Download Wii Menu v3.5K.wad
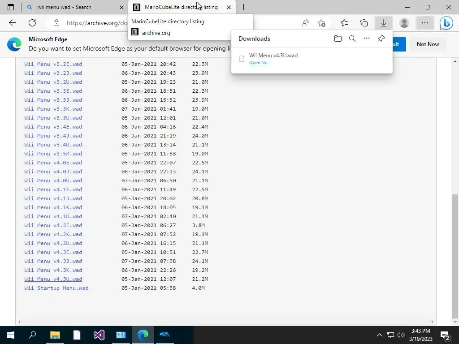The height and width of the screenshot is (344, 459). pos(53,154)
